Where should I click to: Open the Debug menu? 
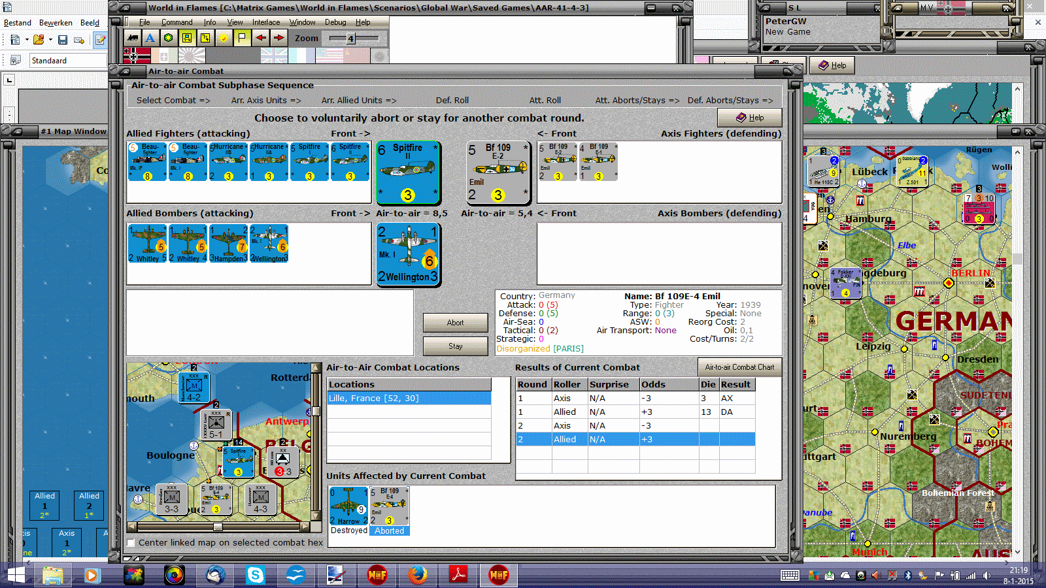[x=335, y=22]
